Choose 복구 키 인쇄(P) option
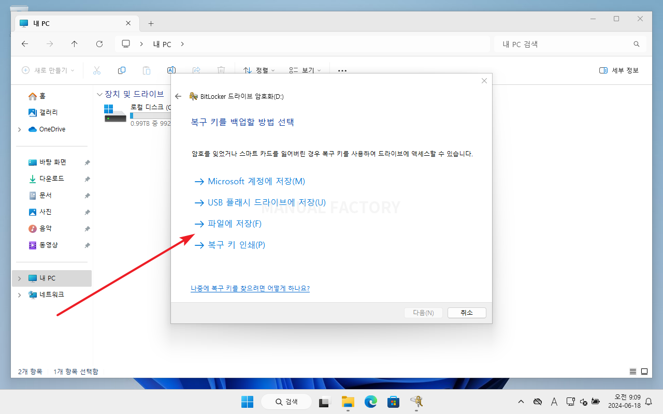The width and height of the screenshot is (663, 414). pyautogui.click(x=229, y=245)
